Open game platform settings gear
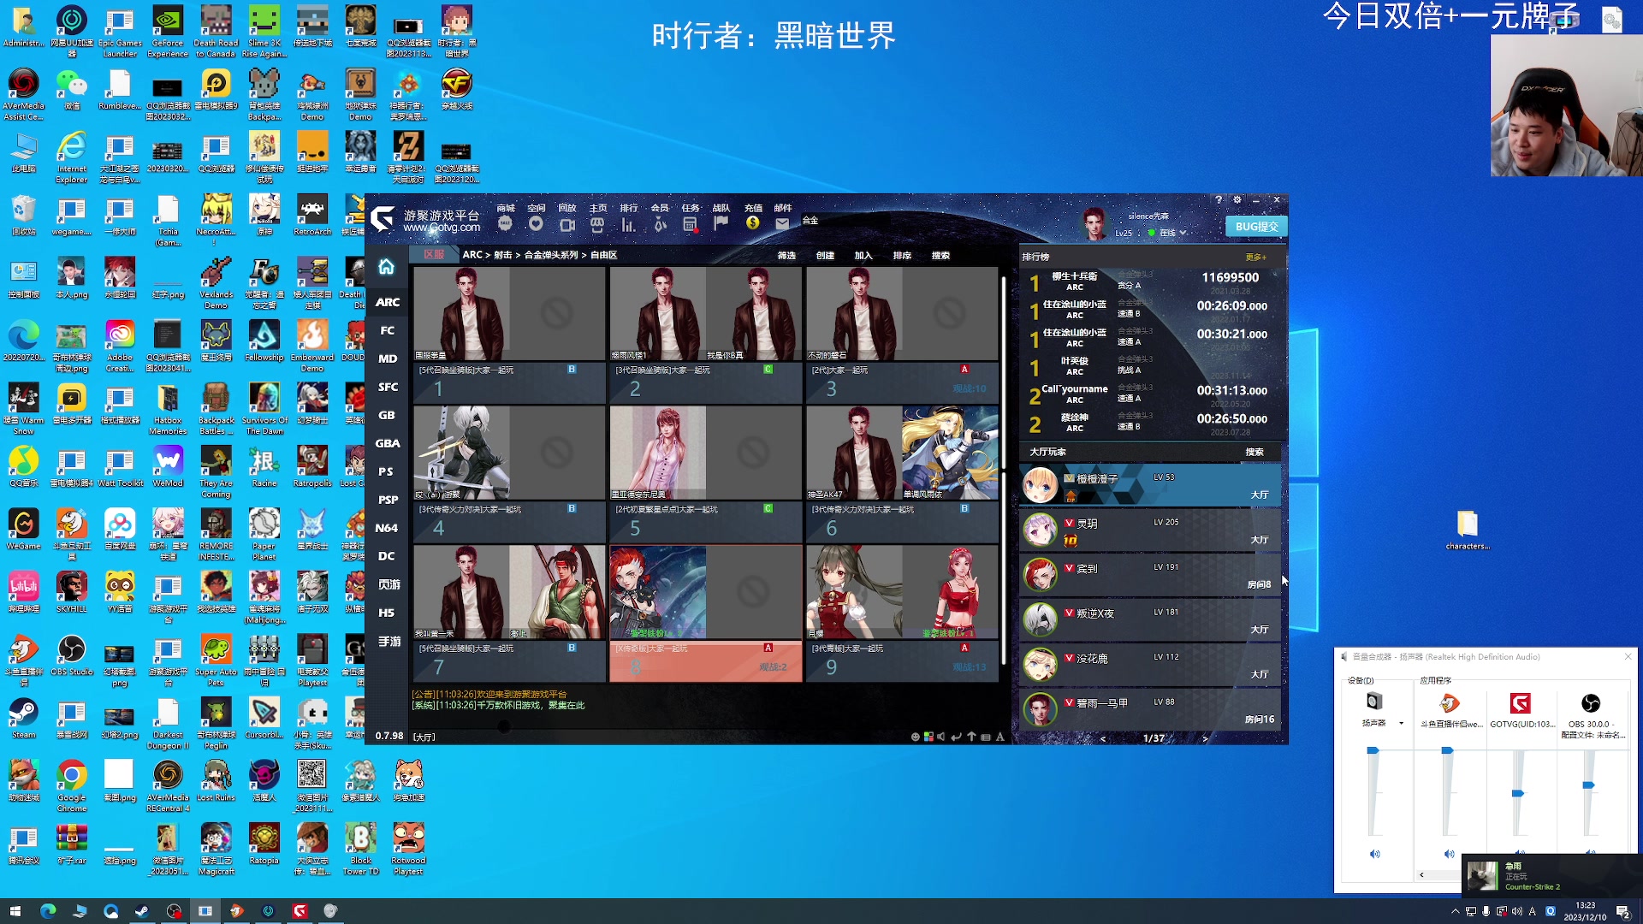The height and width of the screenshot is (924, 1643). [1237, 199]
